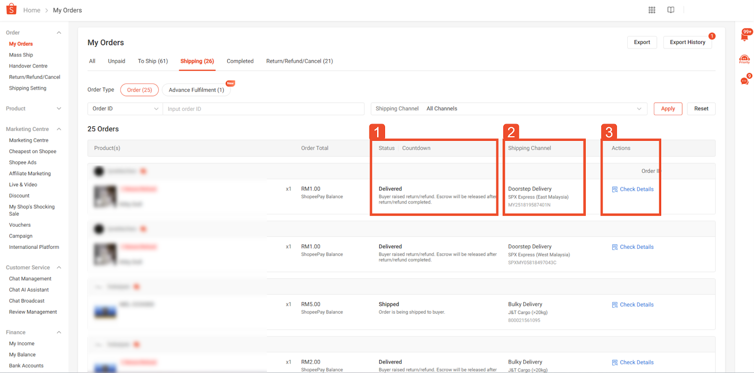This screenshot has width=754, height=373.
Task: Open Affiliate Marketing in sidebar
Action: [x=30, y=174]
